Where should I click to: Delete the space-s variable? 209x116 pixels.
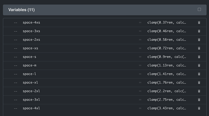coord(199,57)
